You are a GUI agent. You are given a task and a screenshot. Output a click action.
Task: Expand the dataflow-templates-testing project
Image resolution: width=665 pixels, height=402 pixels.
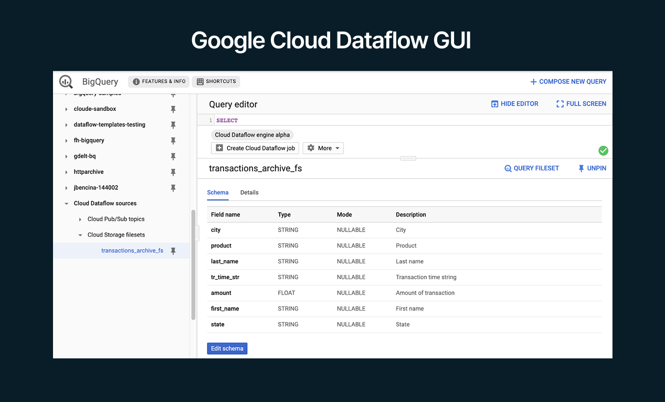point(66,125)
